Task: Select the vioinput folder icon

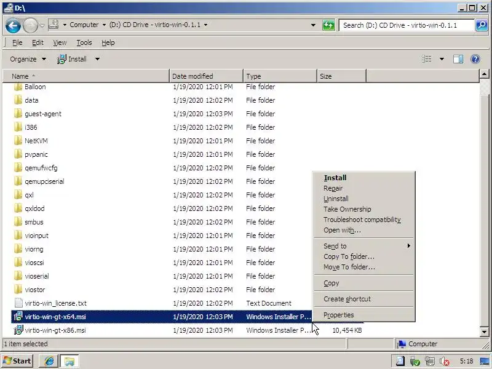Action: 18,235
